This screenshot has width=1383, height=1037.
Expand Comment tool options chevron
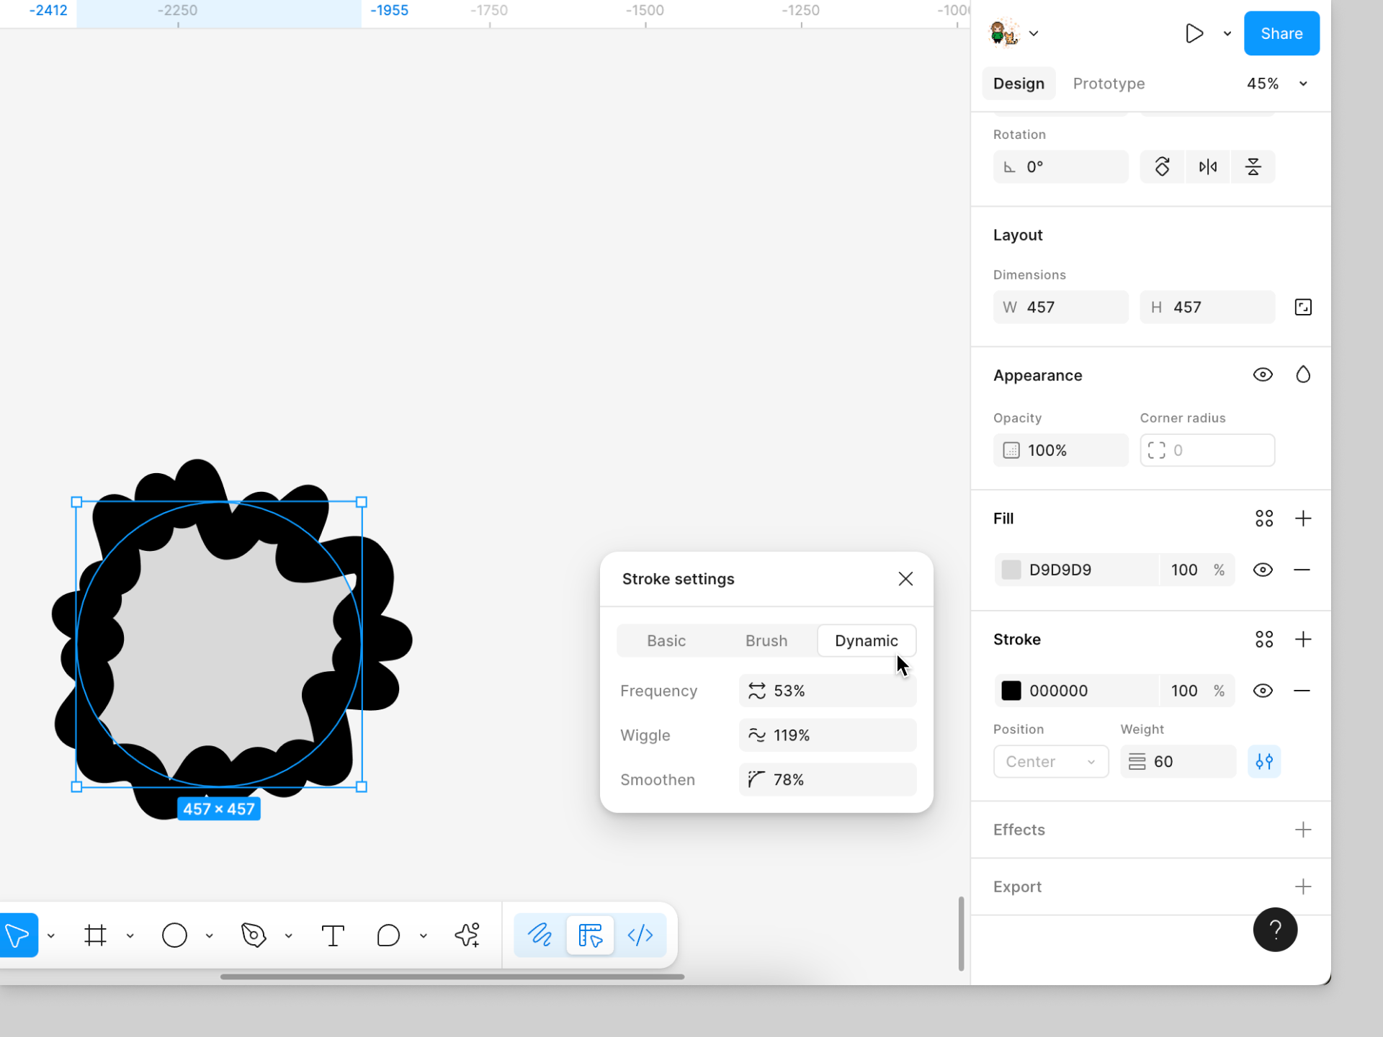[424, 936]
